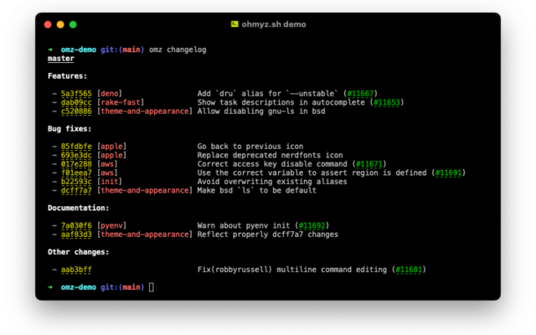The height and width of the screenshot is (335, 536).
Task: Click [aws] tag on the 017e288 row
Action: 107,164
